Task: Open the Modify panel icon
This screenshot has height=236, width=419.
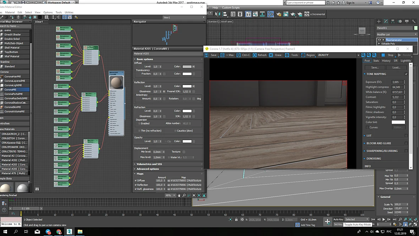Action: [386, 21]
